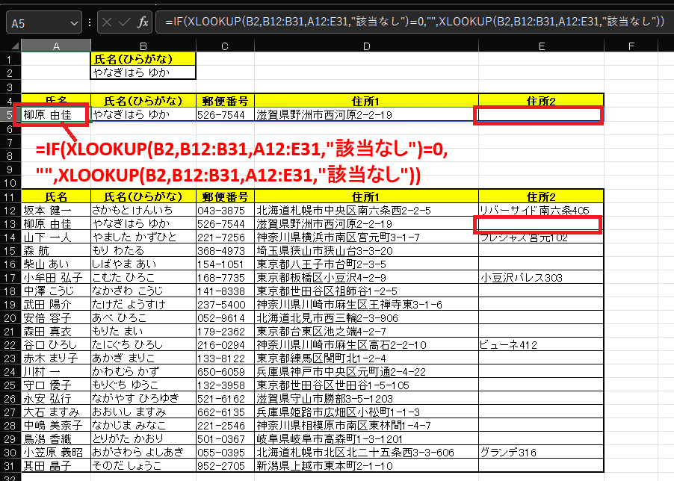This screenshot has height=481, width=674.
Task: Select address cell 新潟県上越市東本町2-1-10
Action: (366, 466)
